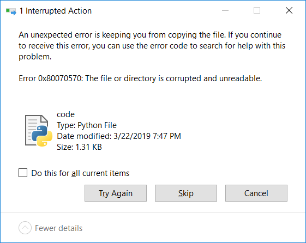Image resolution: width=306 pixels, height=243 pixels.
Task: Click the '1 Interrupted Action' window title
Action: click(56, 11)
